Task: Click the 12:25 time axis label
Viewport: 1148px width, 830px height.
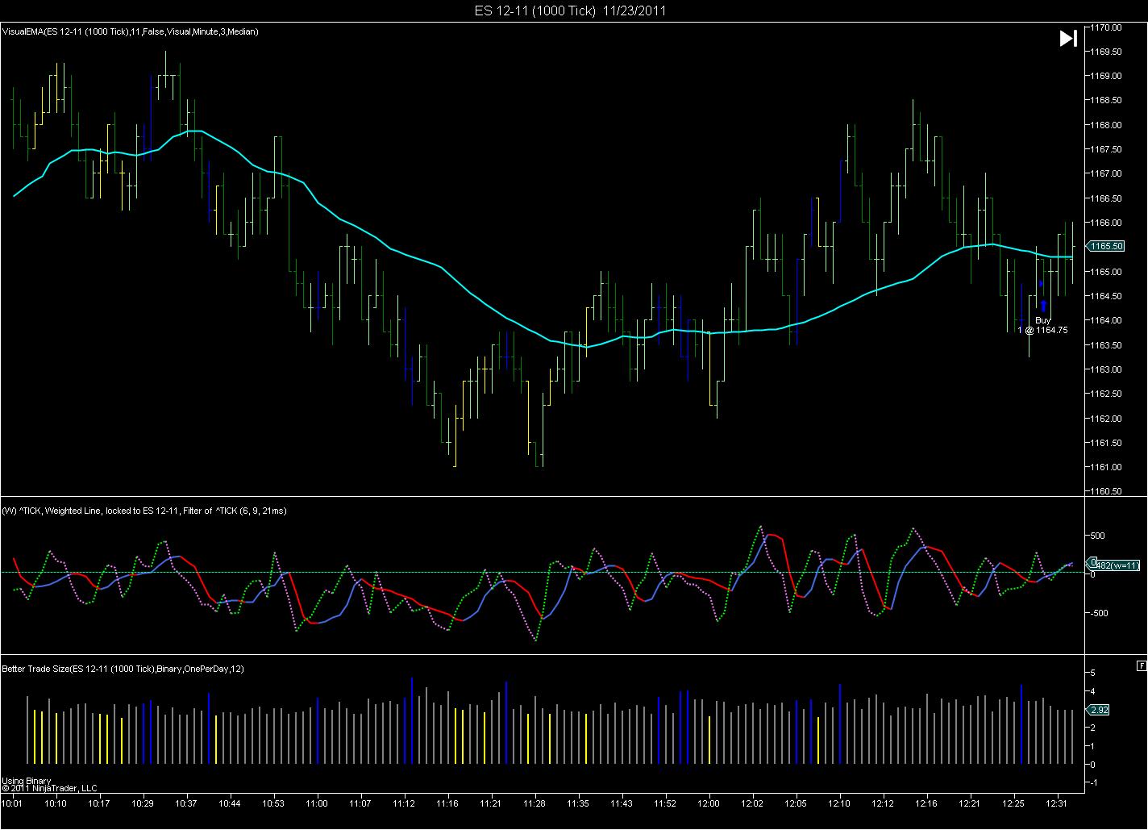Action: (x=1014, y=803)
